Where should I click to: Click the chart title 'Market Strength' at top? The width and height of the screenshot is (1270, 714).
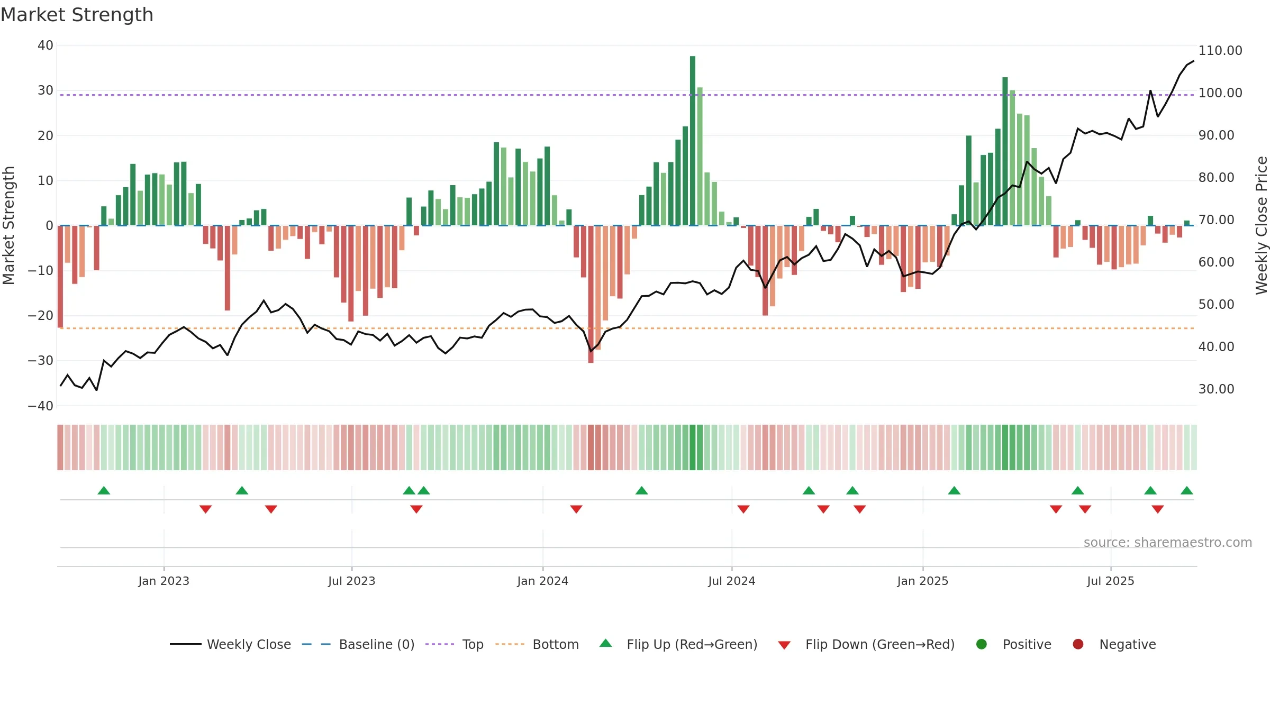point(77,15)
